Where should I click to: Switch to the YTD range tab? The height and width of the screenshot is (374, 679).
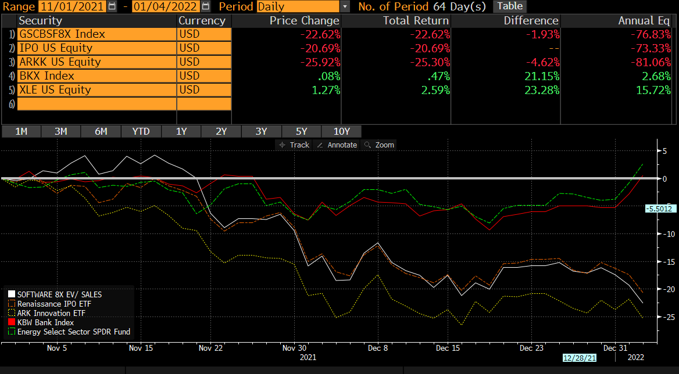click(141, 131)
